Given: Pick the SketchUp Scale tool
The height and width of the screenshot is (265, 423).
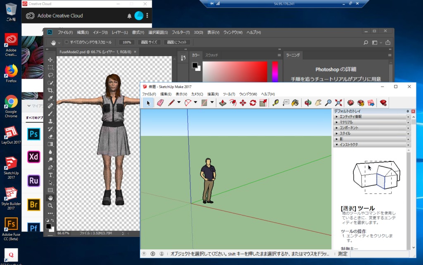Looking at the screenshot, I should 263,103.
